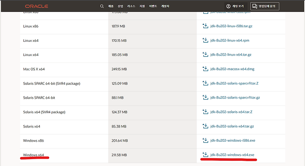Select the 88.1 MB file size
Screen dimensions: 305x166
[118, 98]
